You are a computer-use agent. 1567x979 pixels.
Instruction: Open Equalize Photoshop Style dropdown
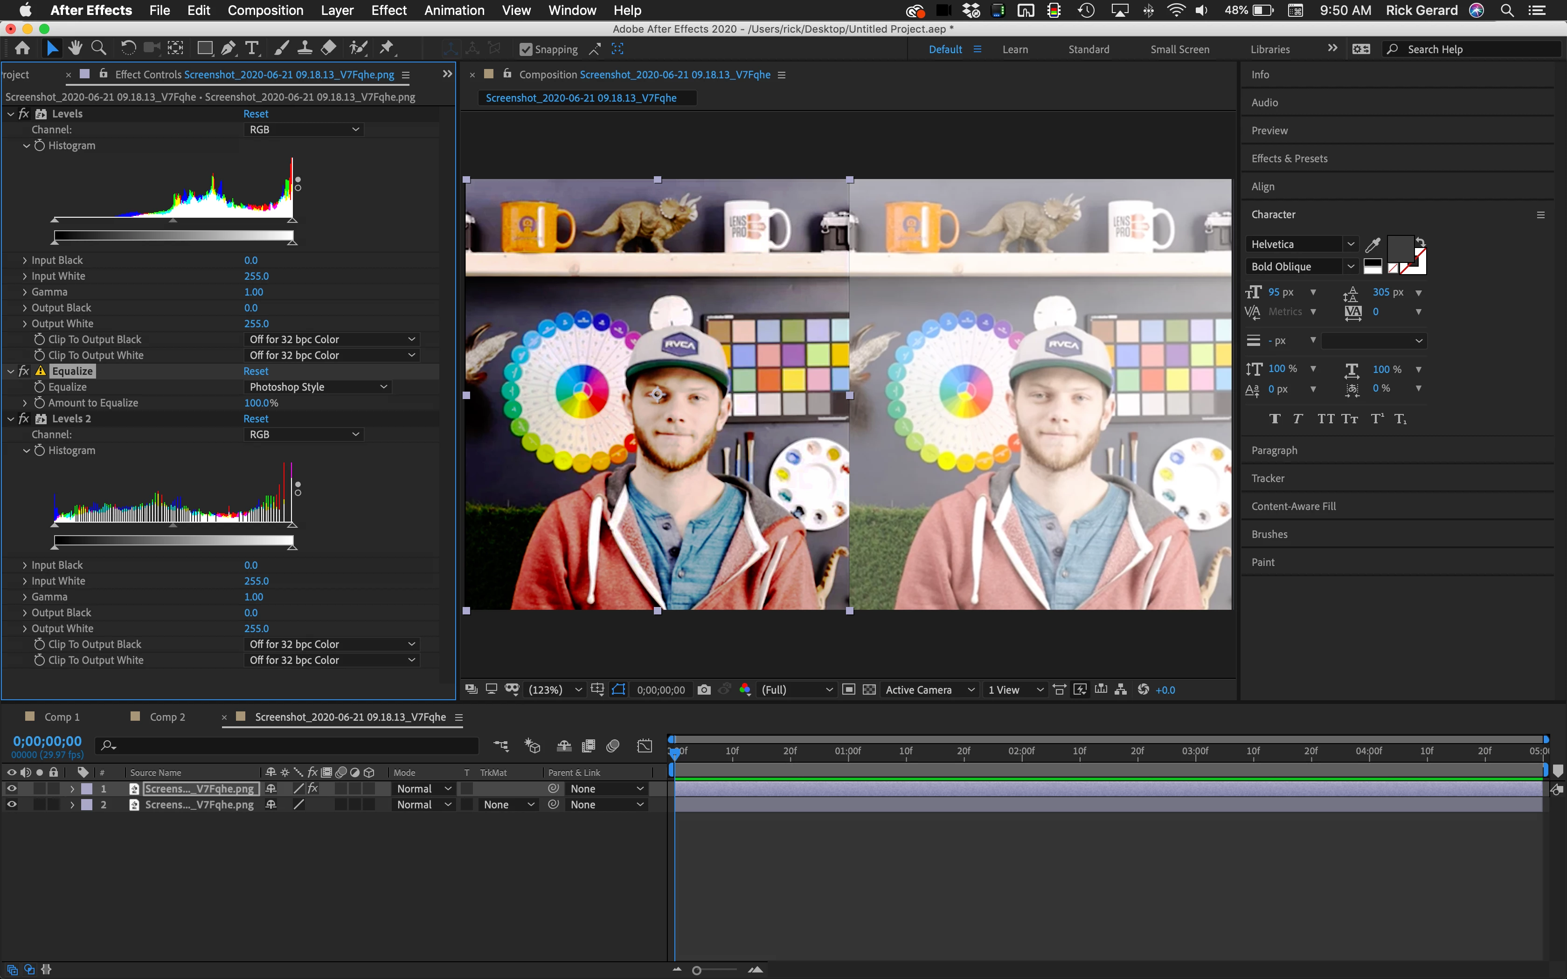pyautogui.click(x=318, y=386)
